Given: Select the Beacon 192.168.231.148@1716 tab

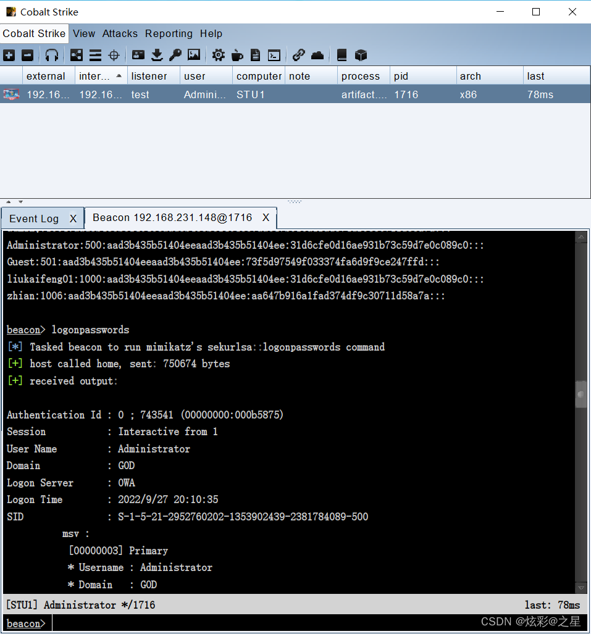Looking at the screenshot, I should click(172, 217).
